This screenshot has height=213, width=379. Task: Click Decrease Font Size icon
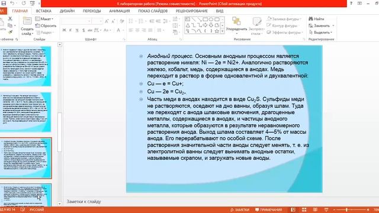pos(113,21)
